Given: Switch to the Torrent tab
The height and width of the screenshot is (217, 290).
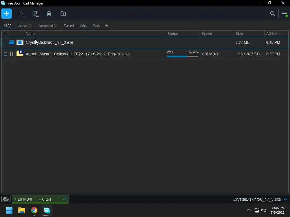Looking at the screenshot, I should click(x=69, y=25).
